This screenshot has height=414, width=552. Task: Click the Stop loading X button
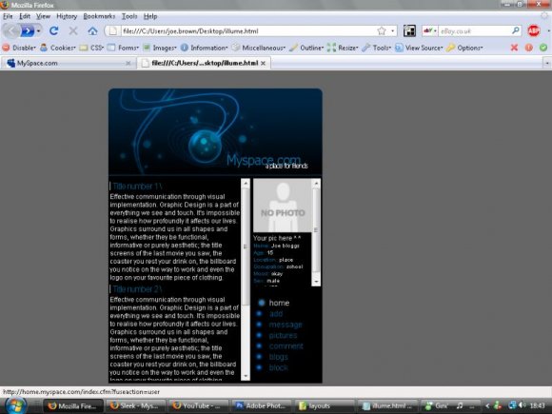point(73,31)
